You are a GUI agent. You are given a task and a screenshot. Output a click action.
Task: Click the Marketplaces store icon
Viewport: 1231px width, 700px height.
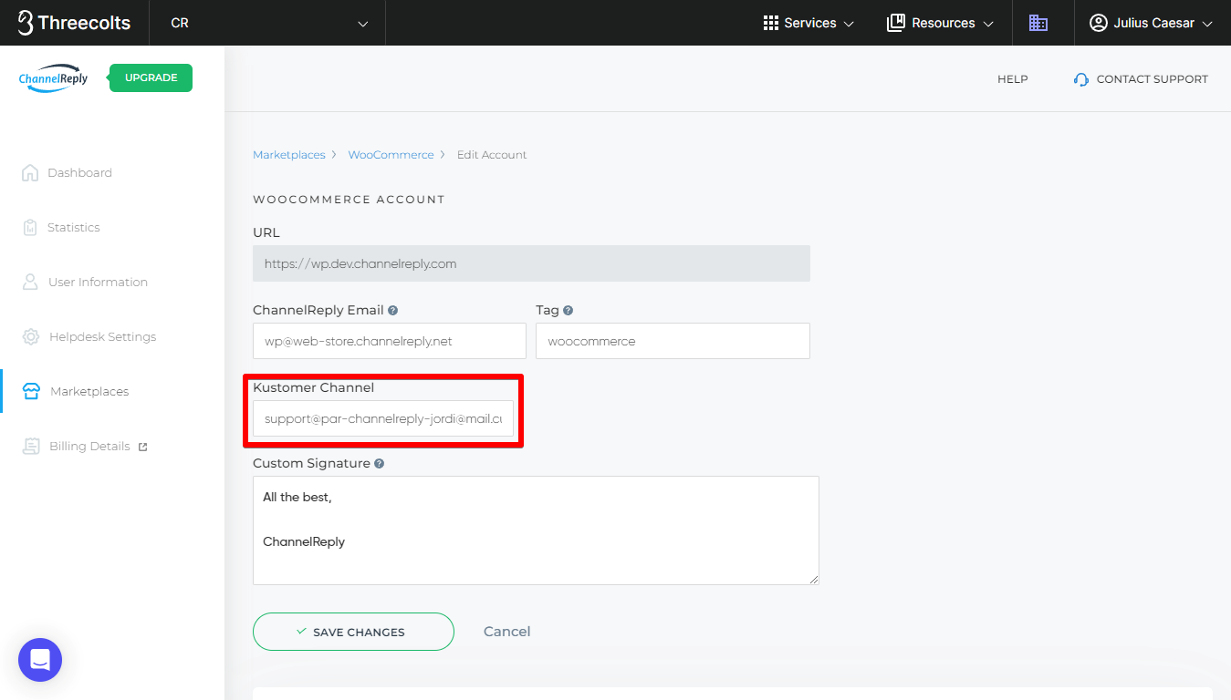[x=31, y=391]
